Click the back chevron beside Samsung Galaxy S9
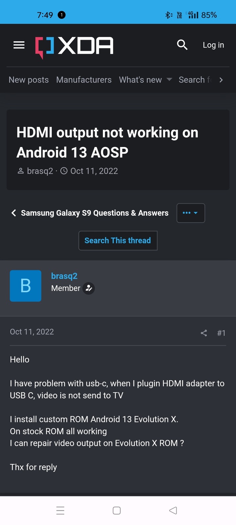236x525 pixels. (x=14, y=213)
